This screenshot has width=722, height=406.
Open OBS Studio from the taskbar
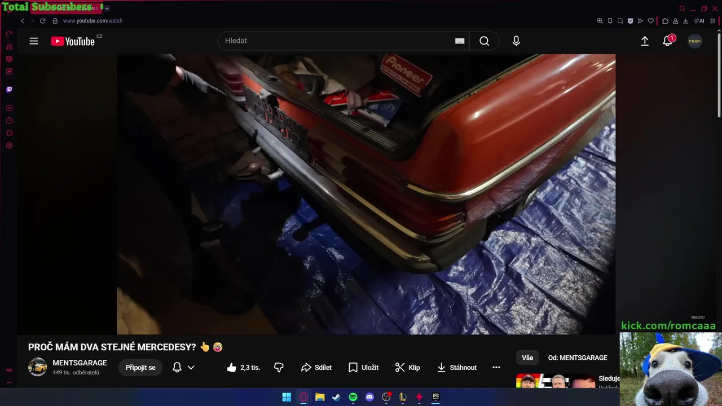click(386, 397)
